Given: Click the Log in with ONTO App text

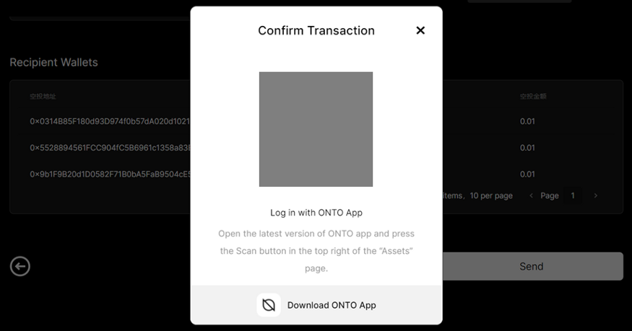Looking at the screenshot, I should tap(316, 213).
